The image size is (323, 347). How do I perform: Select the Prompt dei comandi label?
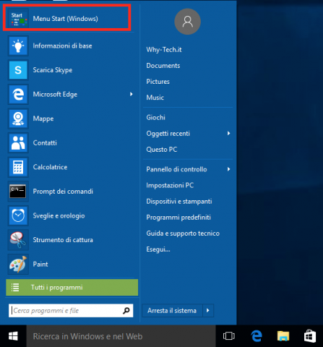(x=63, y=192)
